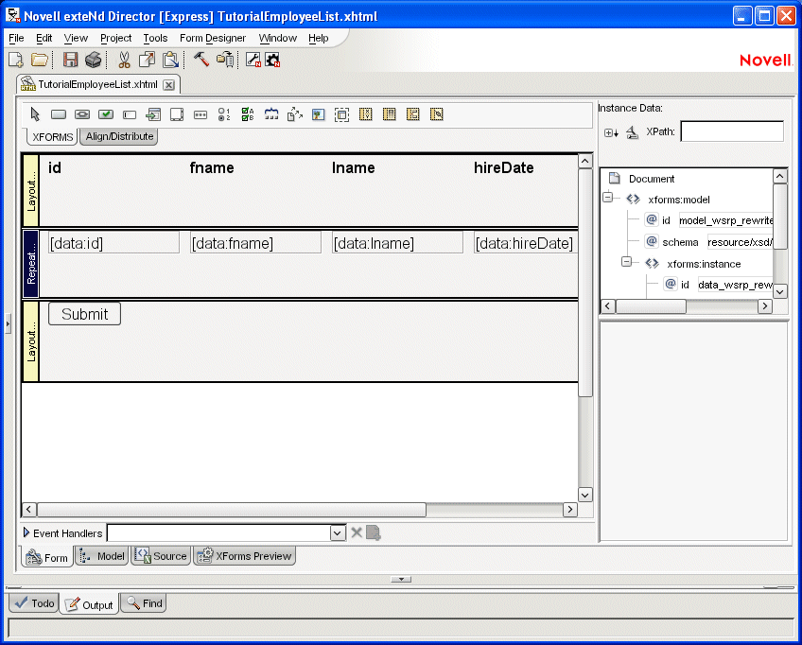Open the XForms Preview tab
Screen dimensions: 802x645
[x=245, y=556]
